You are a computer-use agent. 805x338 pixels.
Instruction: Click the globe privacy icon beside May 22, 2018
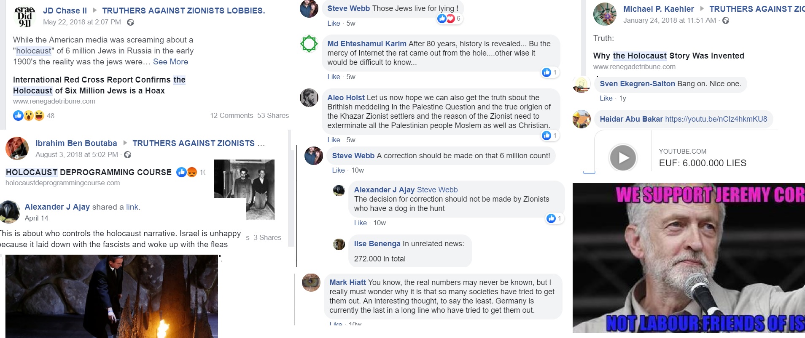tap(131, 22)
